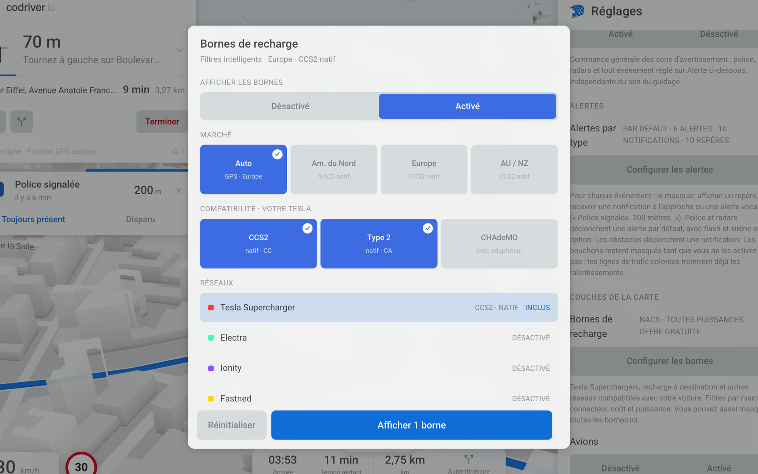Toggle the Type 2 natif CA connector
The image size is (758, 474).
[379, 243]
